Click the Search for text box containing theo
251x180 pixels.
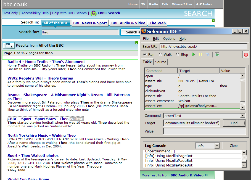point(80,32)
